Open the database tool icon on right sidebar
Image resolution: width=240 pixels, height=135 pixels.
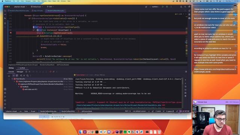[x=189, y=14]
